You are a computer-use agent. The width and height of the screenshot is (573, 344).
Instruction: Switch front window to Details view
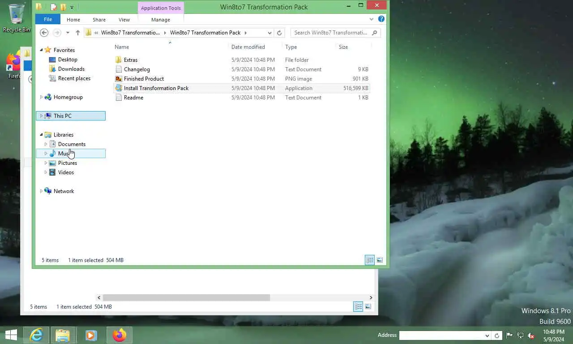[x=370, y=260]
